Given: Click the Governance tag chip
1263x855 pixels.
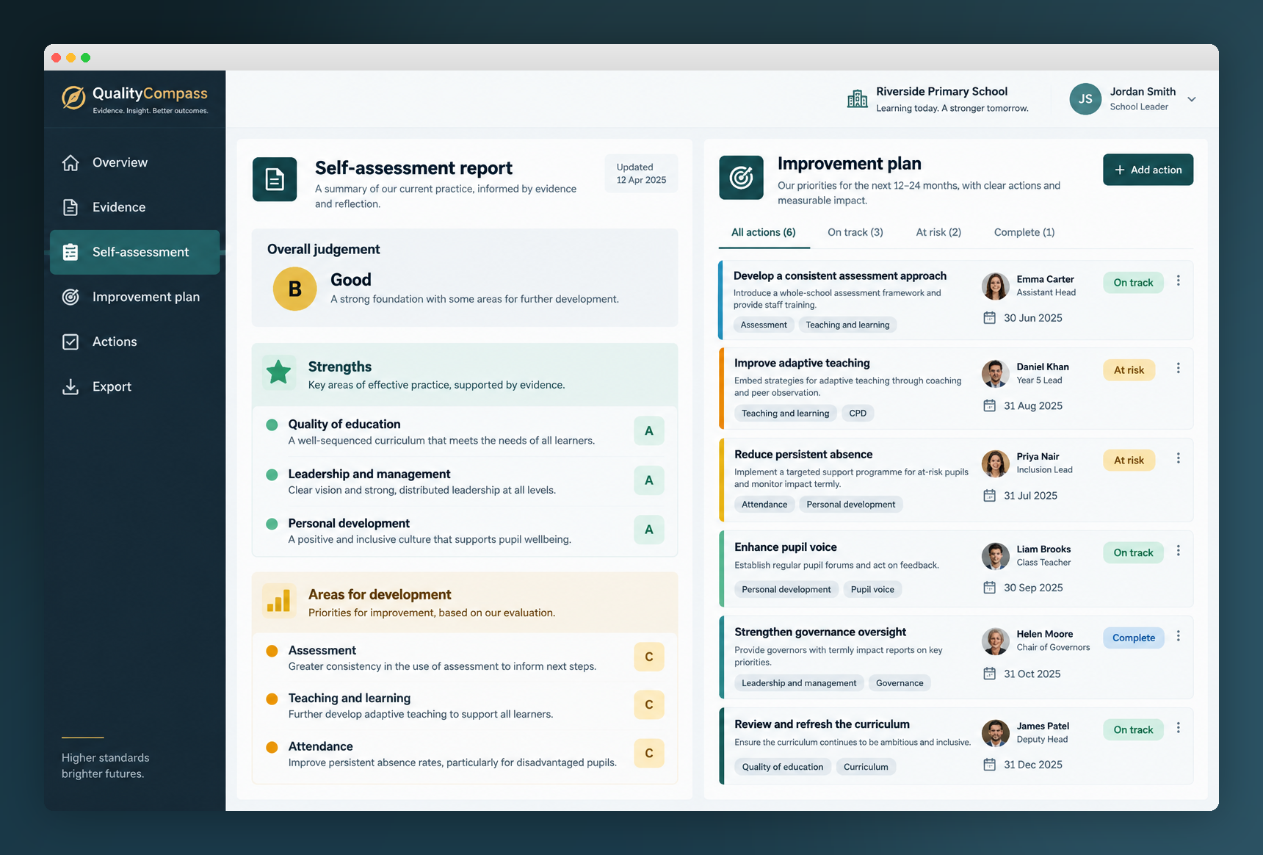Looking at the screenshot, I should pos(900,683).
